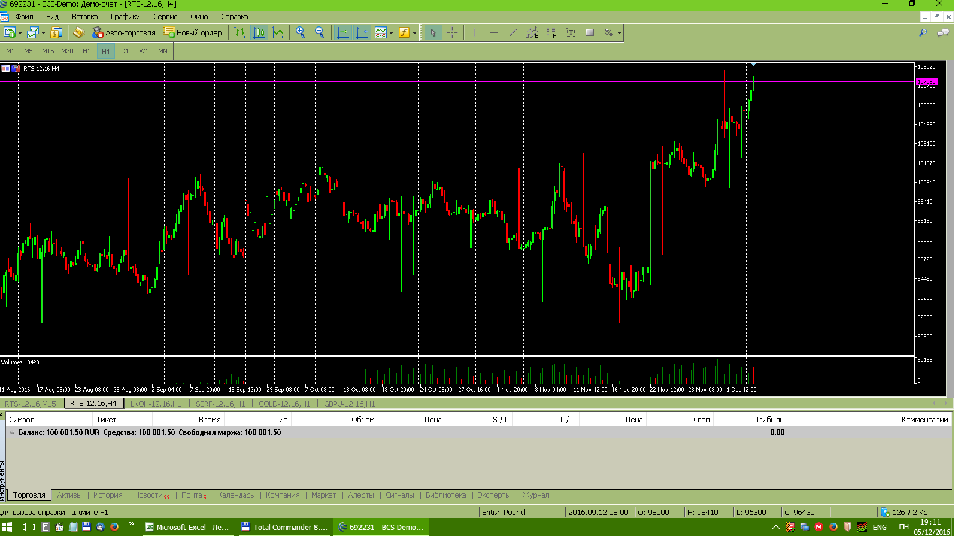
Task: Open Microsoft Excel from the taskbar
Action: pos(187,527)
